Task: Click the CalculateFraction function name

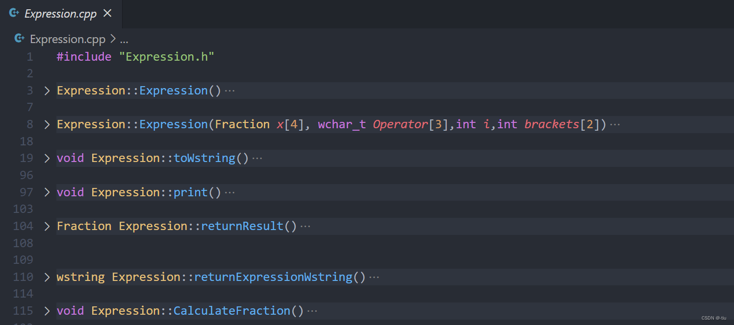Action: (x=232, y=311)
